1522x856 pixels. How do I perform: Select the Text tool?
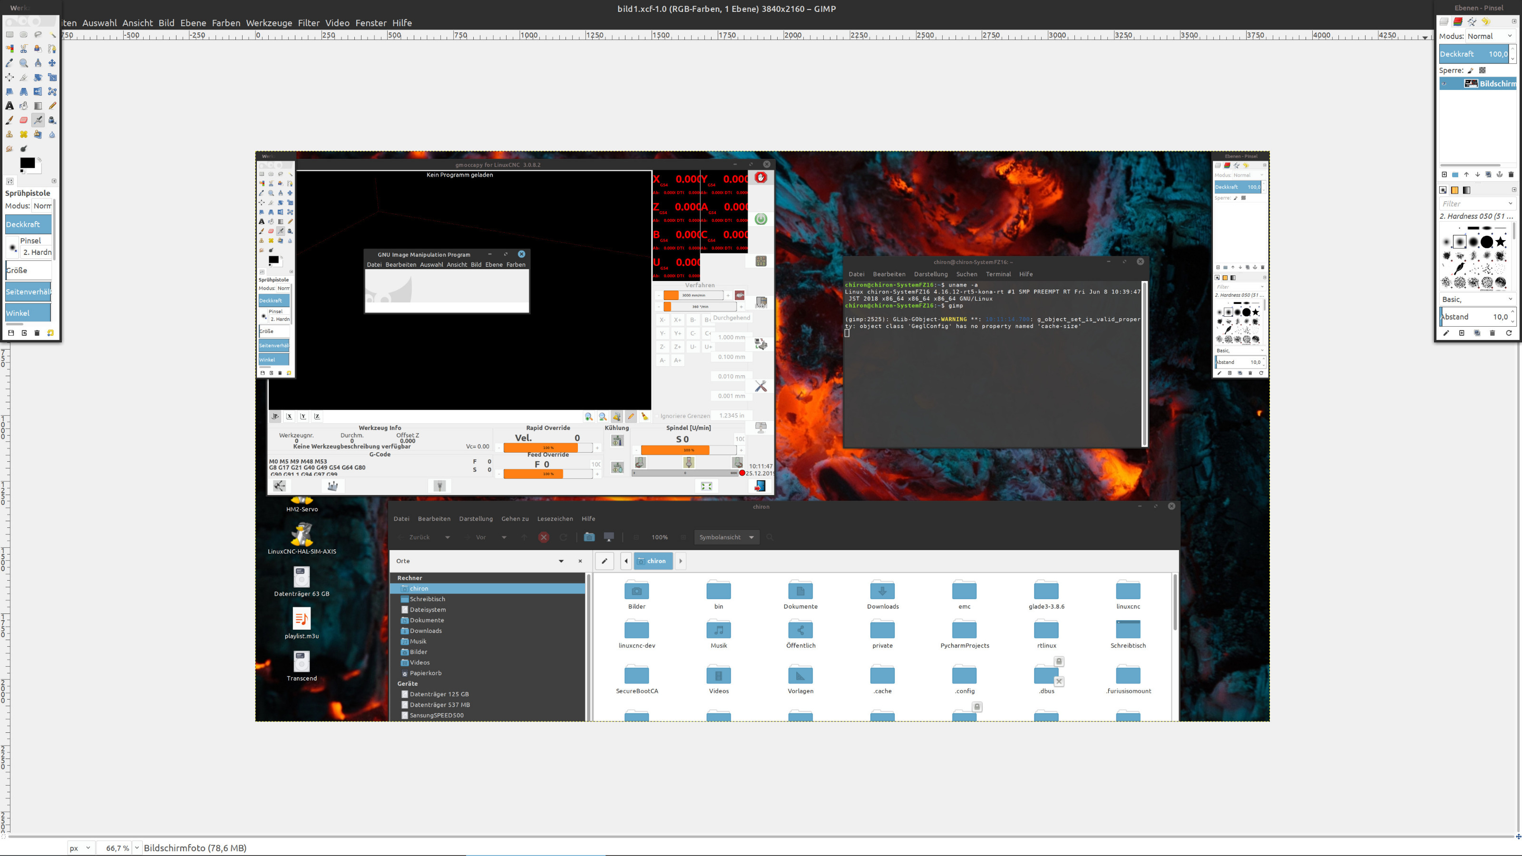tap(10, 106)
